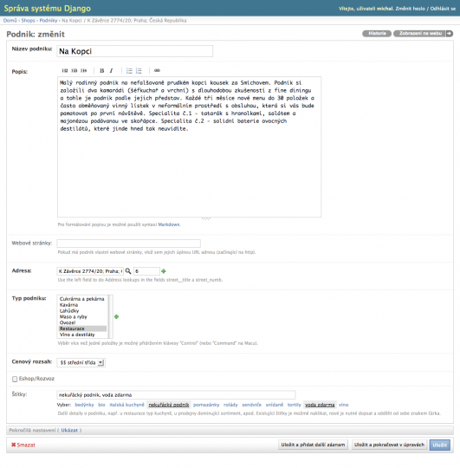Click Změnit heslo link
The width and height of the screenshot is (460, 468).
(410, 9)
